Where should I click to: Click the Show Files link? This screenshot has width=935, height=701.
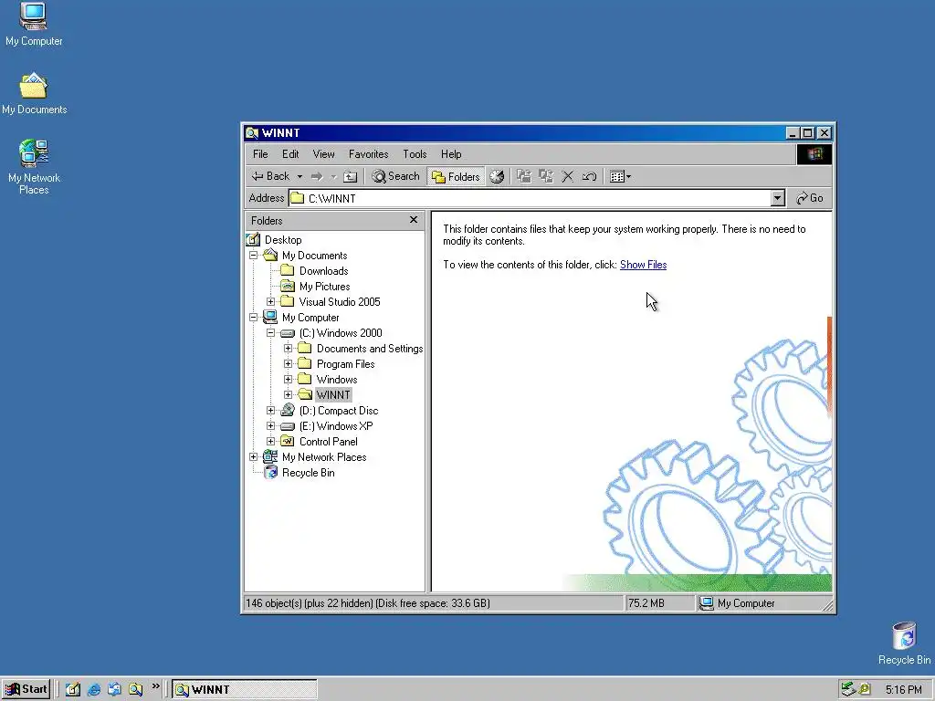click(x=644, y=265)
